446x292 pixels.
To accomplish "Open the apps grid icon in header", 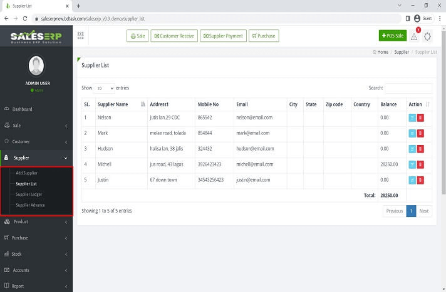I will tap(81, 36).
